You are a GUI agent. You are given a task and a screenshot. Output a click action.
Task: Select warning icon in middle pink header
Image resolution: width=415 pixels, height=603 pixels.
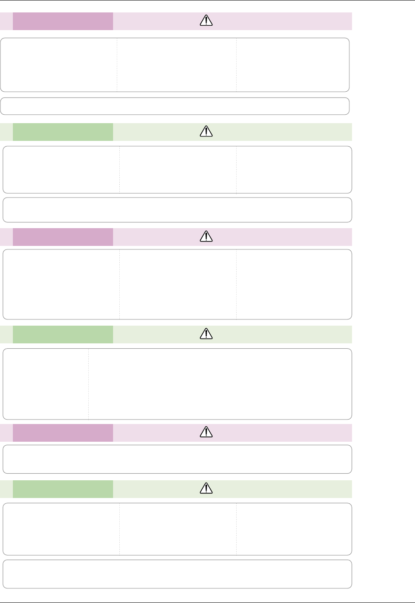point(207,237)
